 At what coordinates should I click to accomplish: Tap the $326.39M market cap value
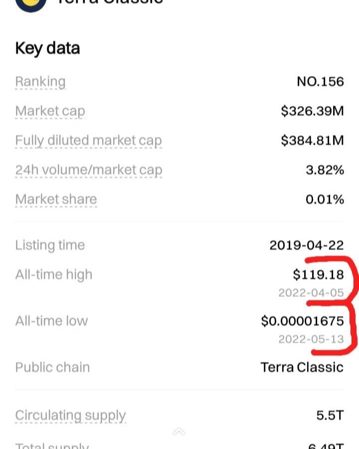point(312,111)
